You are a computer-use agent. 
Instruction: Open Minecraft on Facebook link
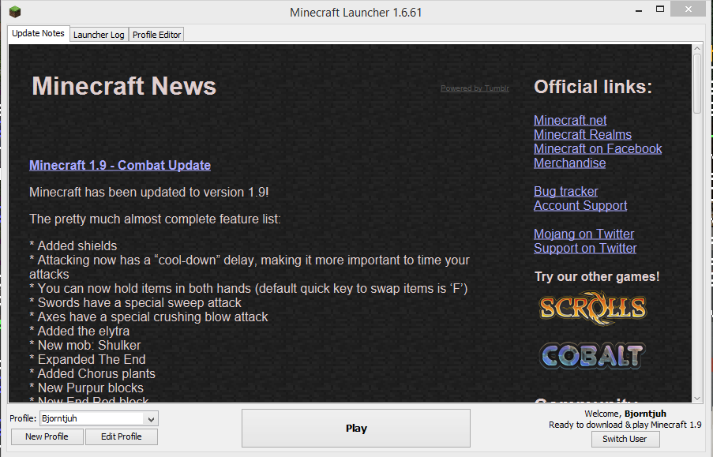click(598, 148)
